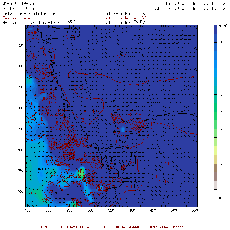Viewport: 230px width, 230px height.
Task: Click the red Temperature legend label
Action: 16,18
